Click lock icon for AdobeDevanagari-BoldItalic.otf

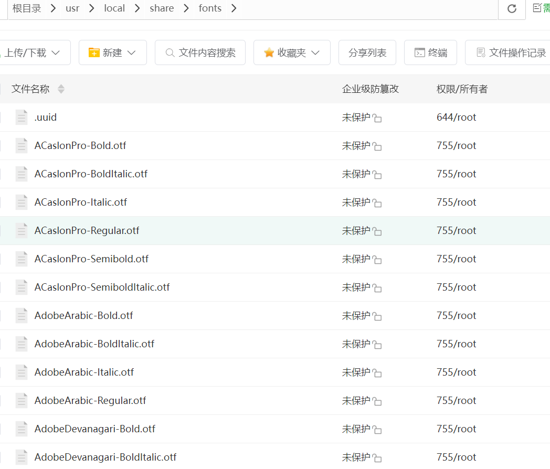coord(377,458)
